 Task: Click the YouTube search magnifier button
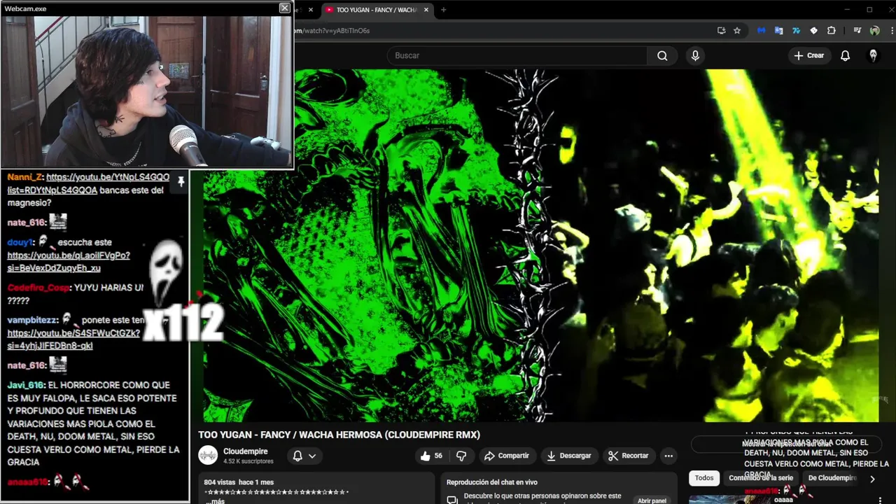pos(662,56)
